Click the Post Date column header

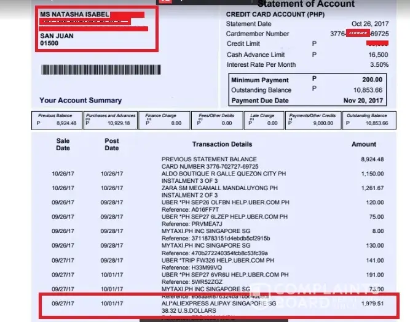(x=112, y=144)
